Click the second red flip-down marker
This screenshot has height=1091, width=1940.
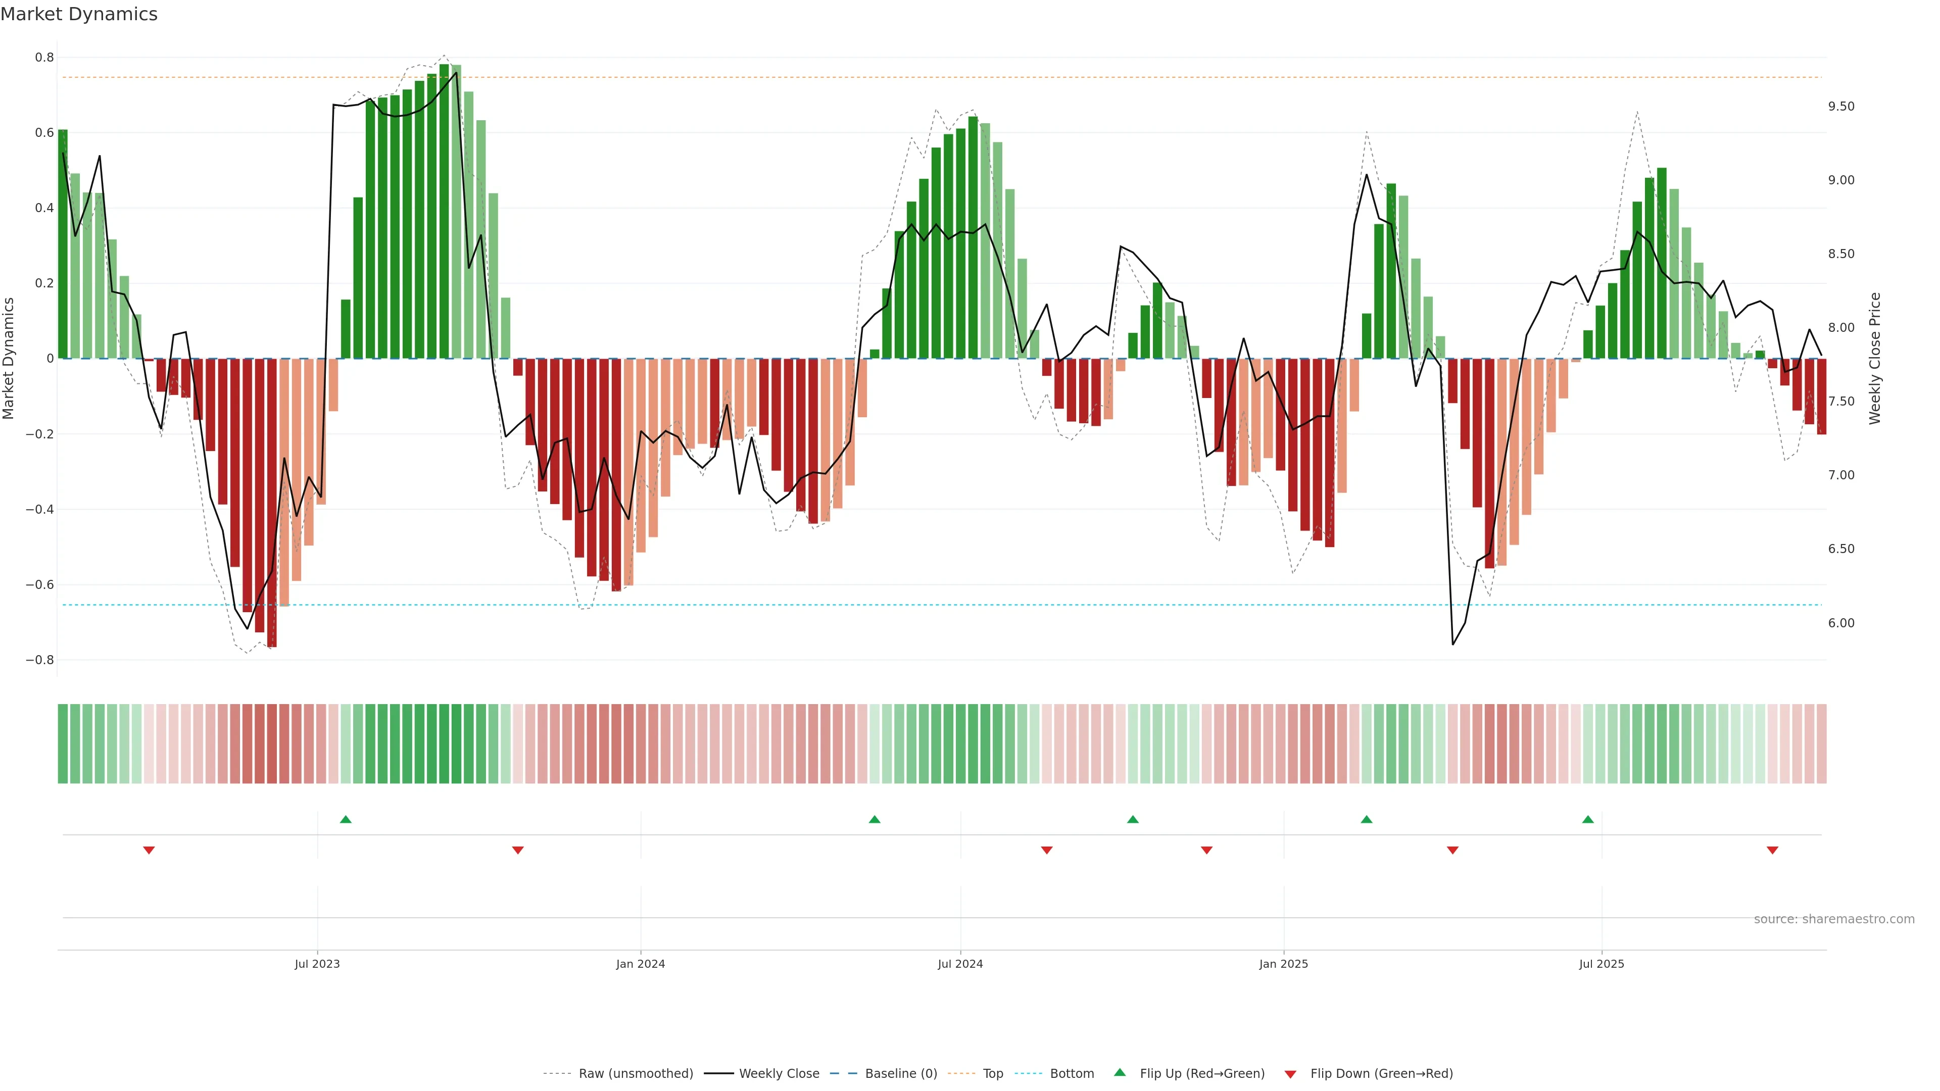coord(517,850)
